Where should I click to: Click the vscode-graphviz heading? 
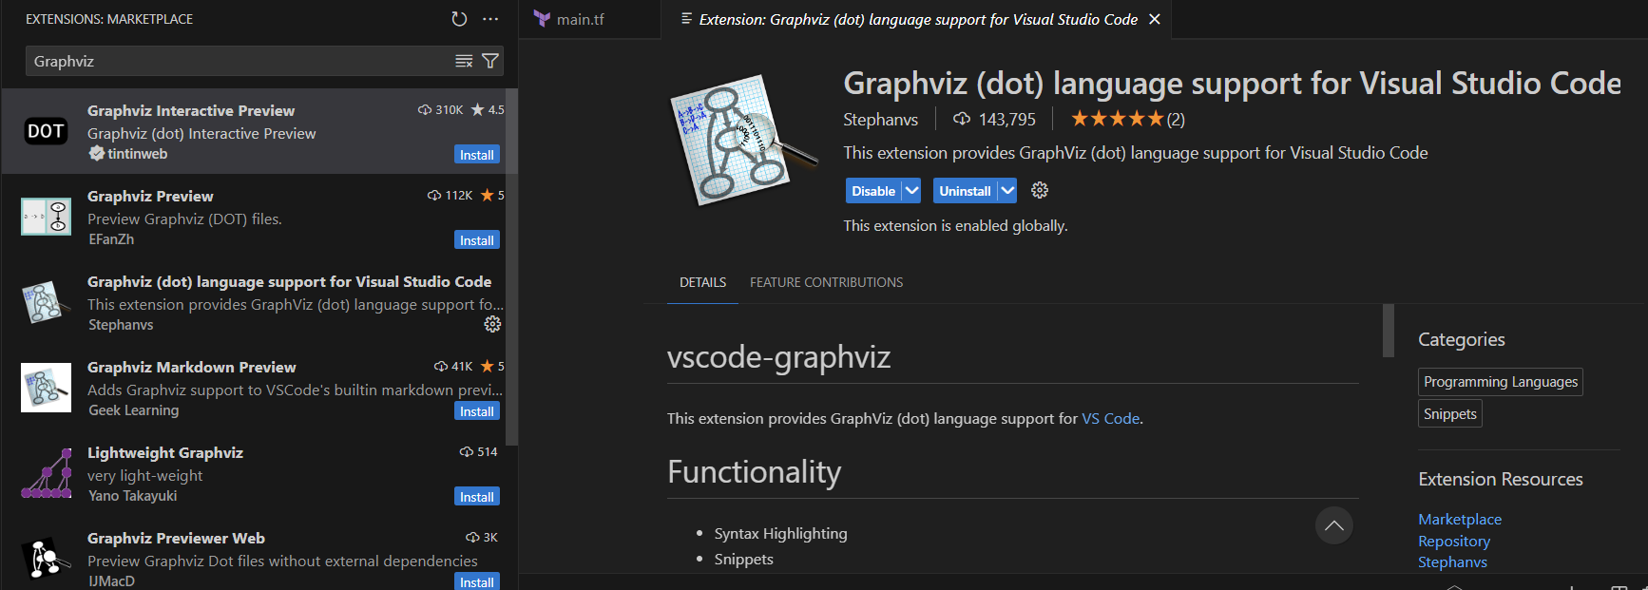click(778, 357)
